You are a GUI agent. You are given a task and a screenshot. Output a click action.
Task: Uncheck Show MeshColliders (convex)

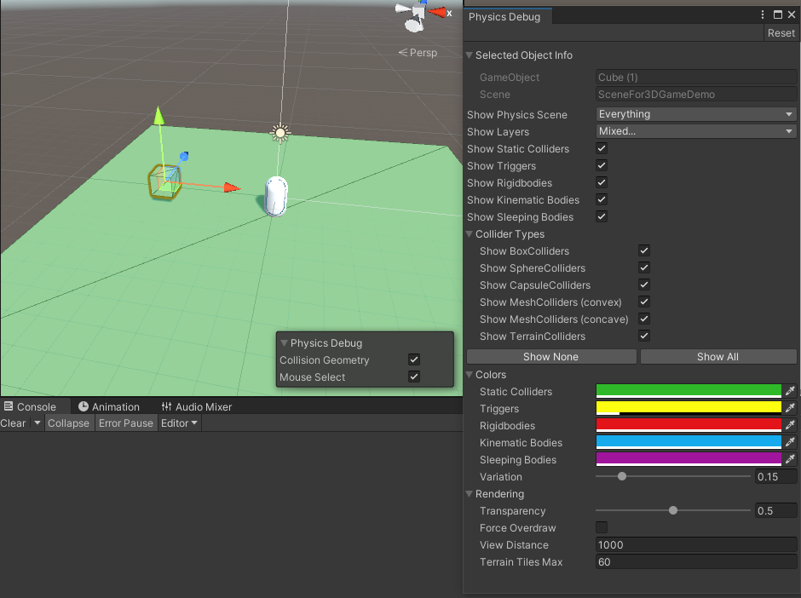pyautogui.click(x=644, y=302)
